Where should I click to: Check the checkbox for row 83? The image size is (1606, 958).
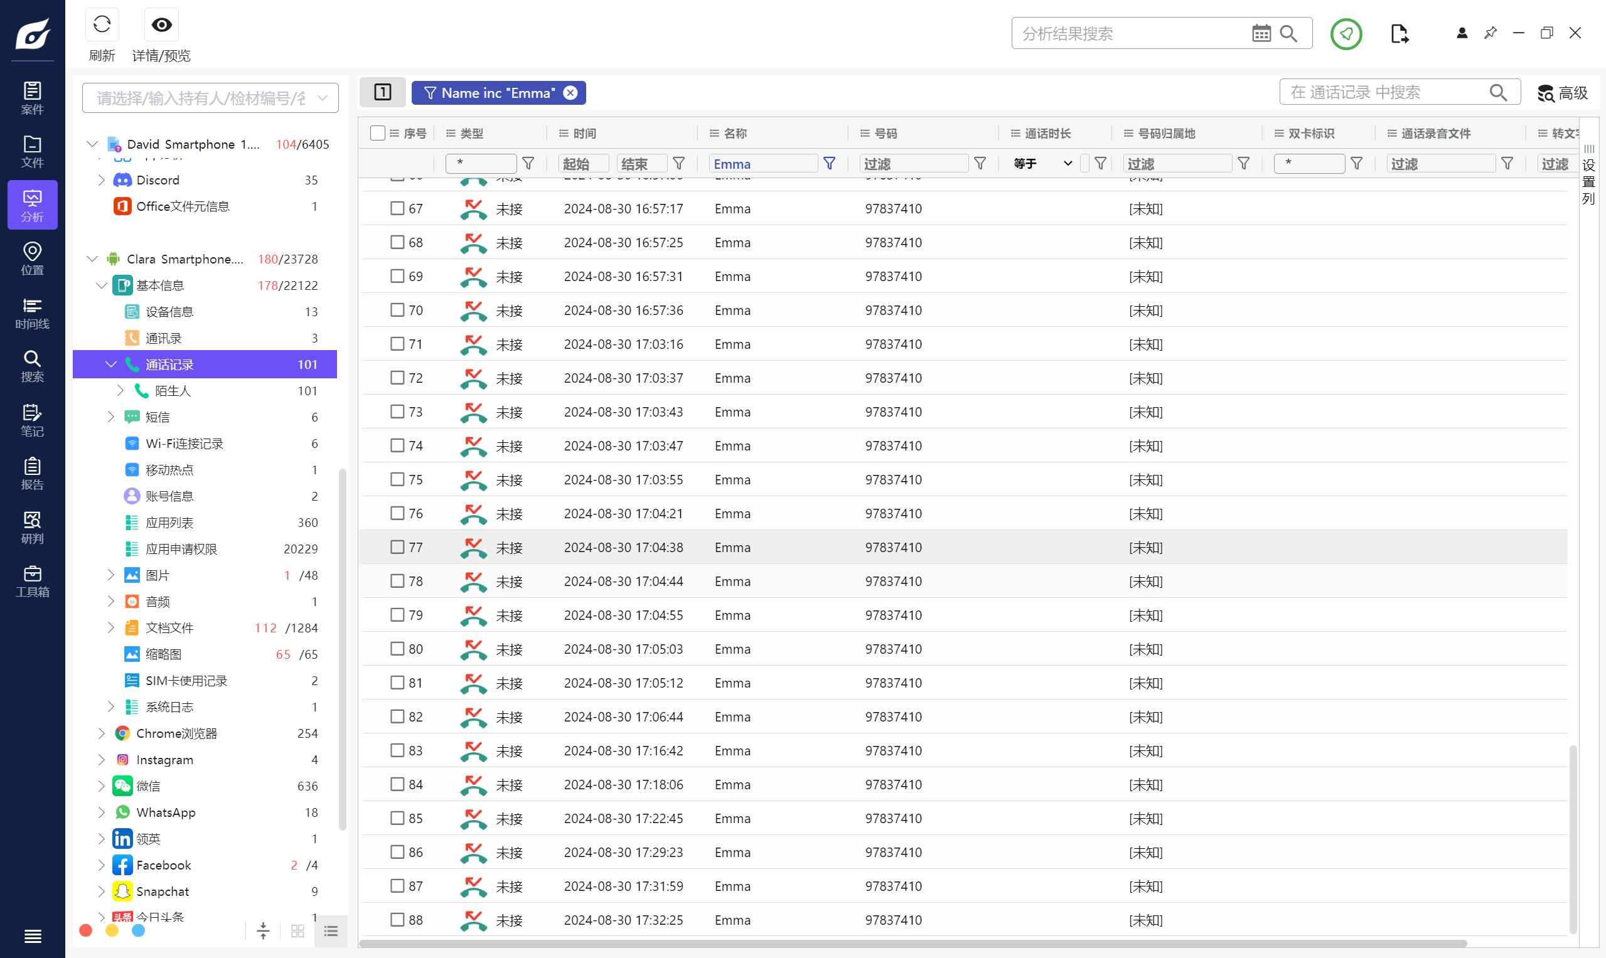coord(397,750)
